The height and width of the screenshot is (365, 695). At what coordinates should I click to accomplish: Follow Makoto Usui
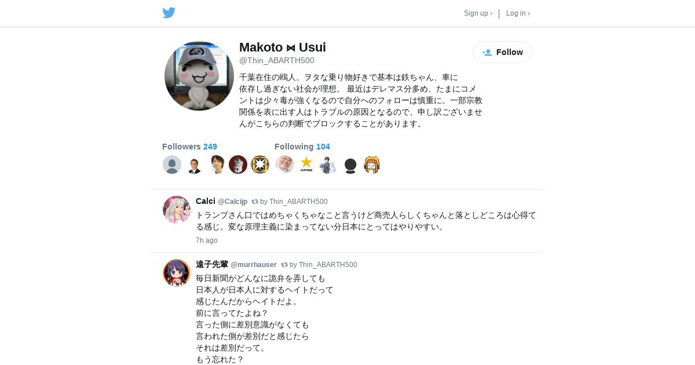503,52
